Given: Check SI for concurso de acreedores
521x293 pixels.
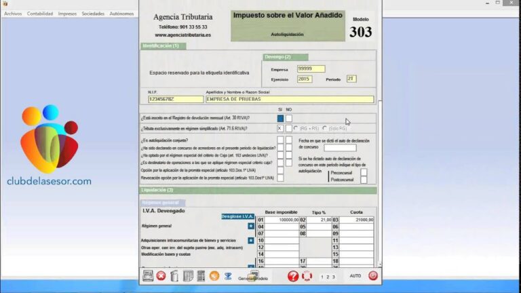Looking at the screenshot, I should 280,148.
